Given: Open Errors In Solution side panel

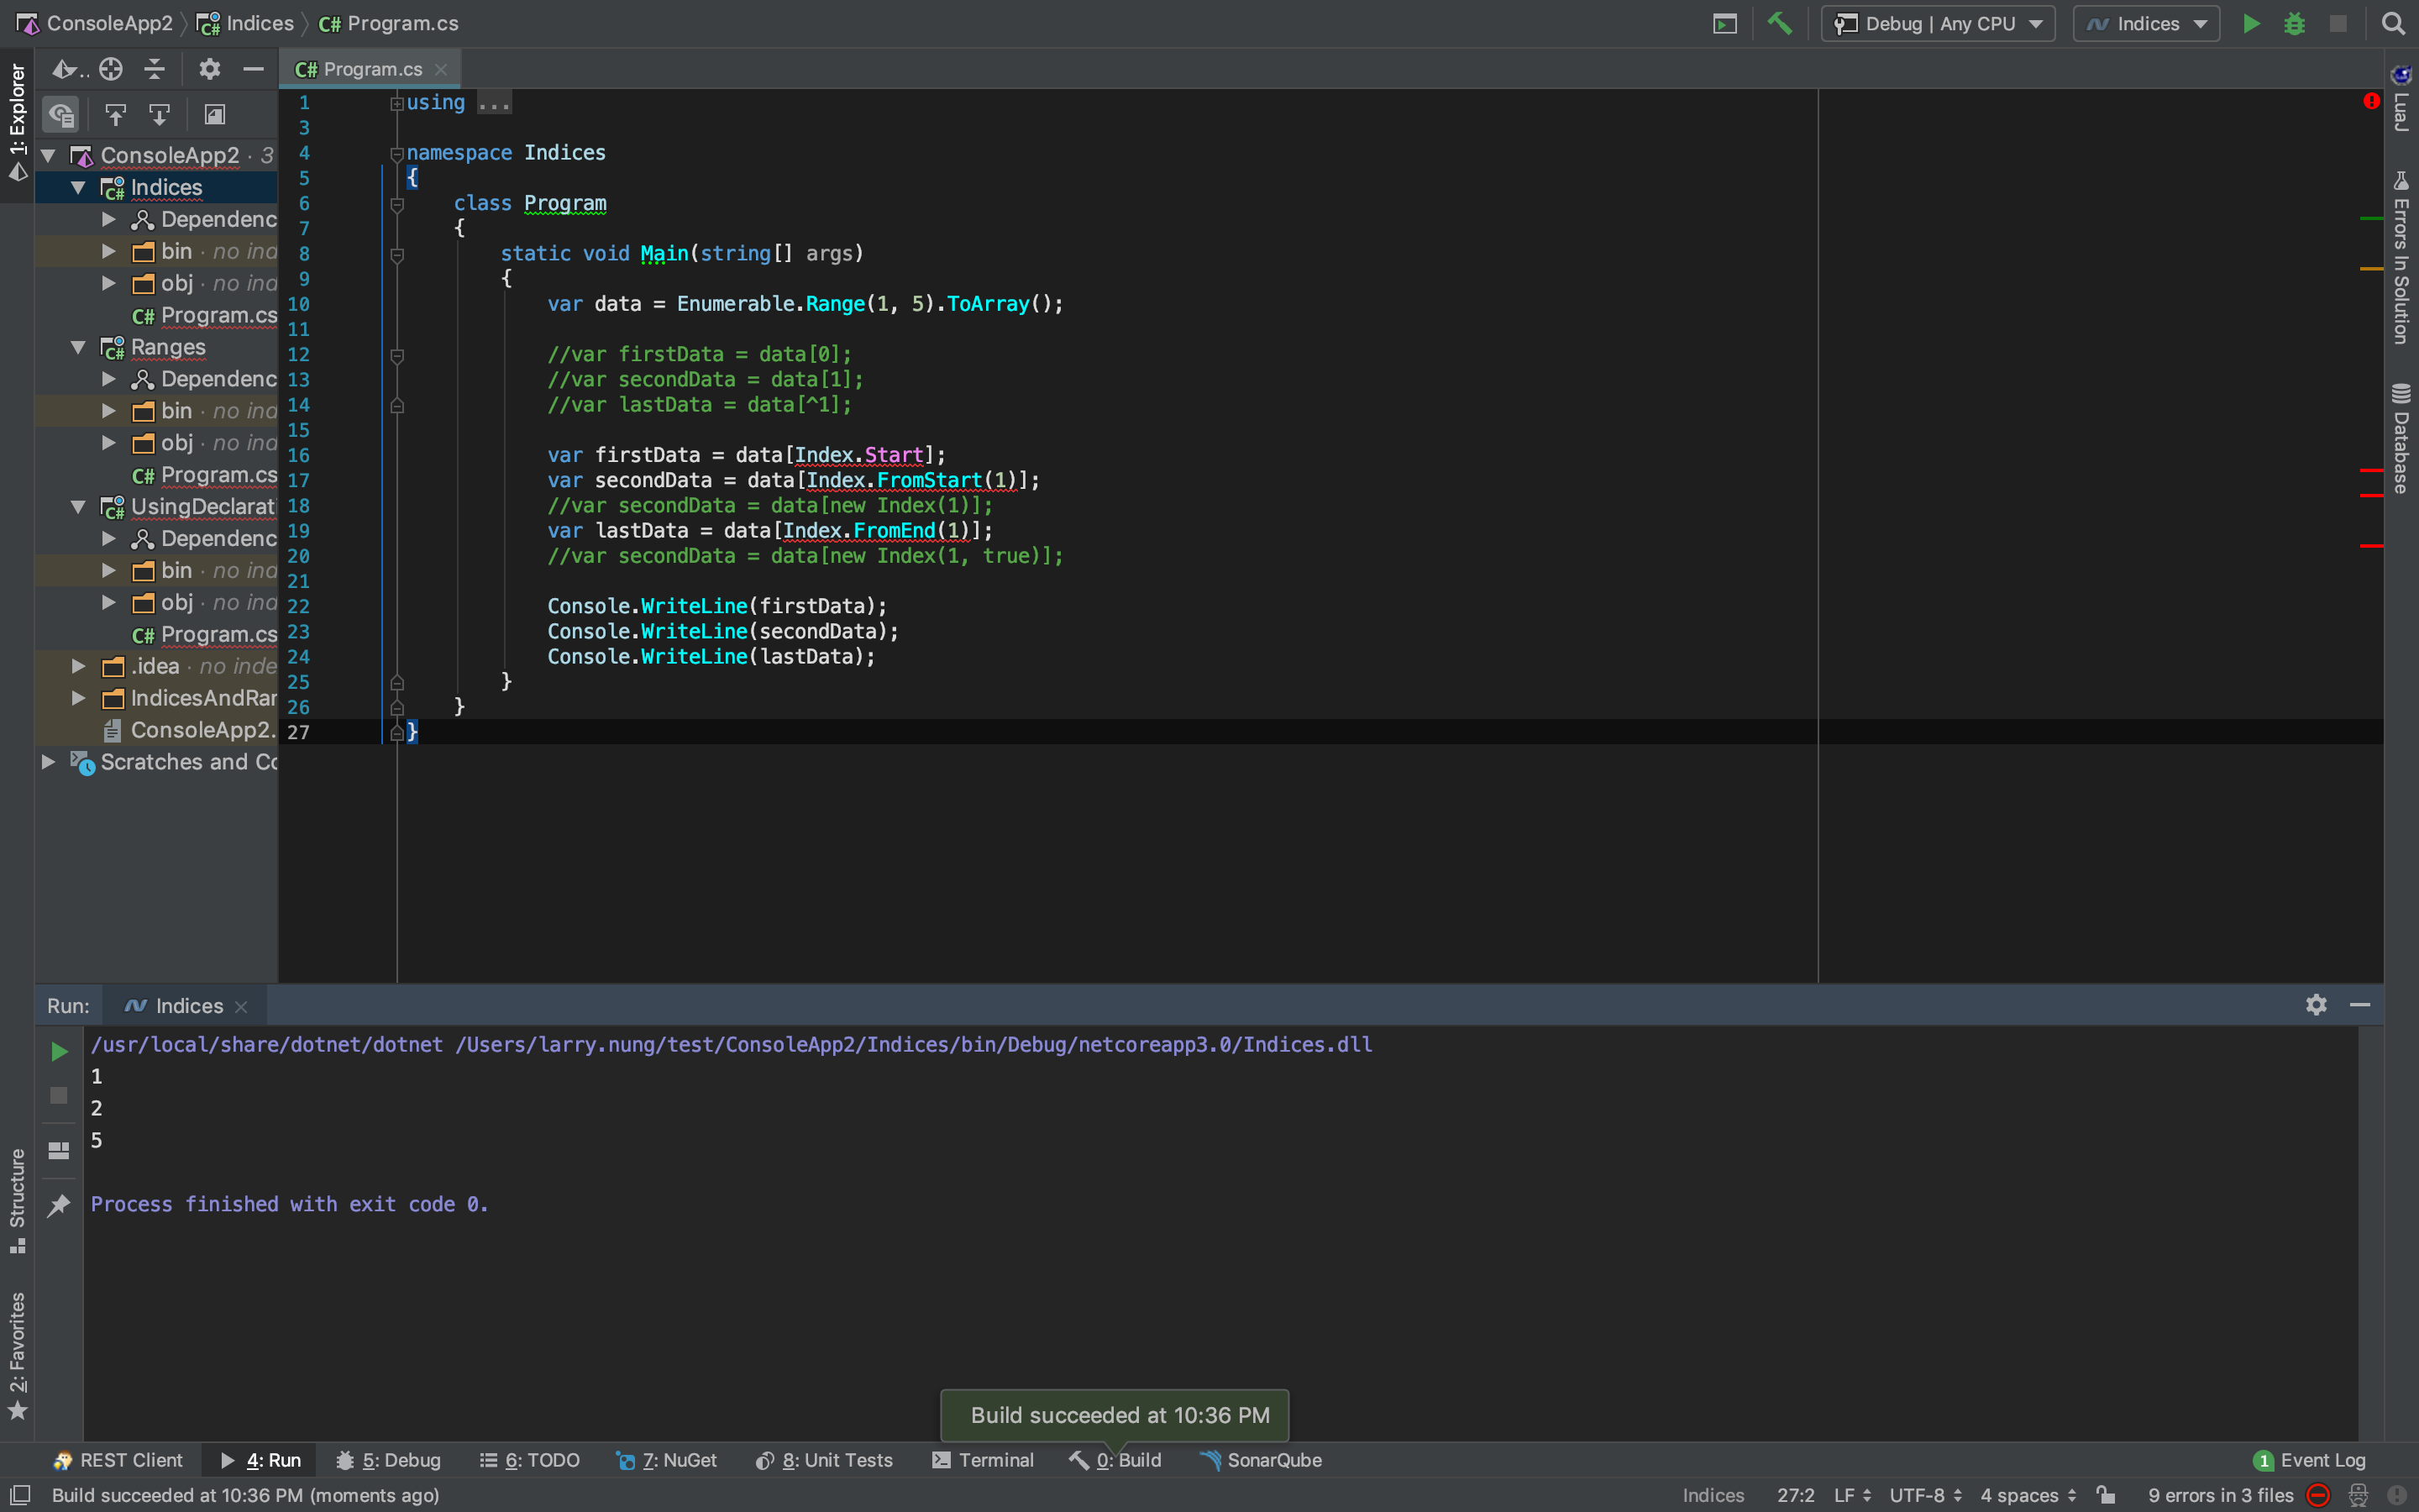Looking at the screenshot, I should click(x=2401, y=258).
